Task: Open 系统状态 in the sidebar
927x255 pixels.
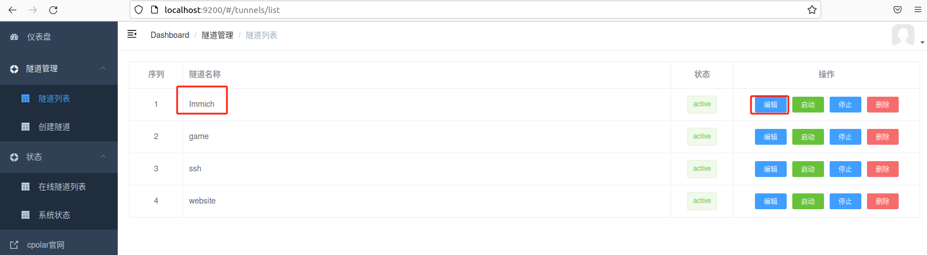Action: point(54,215)
